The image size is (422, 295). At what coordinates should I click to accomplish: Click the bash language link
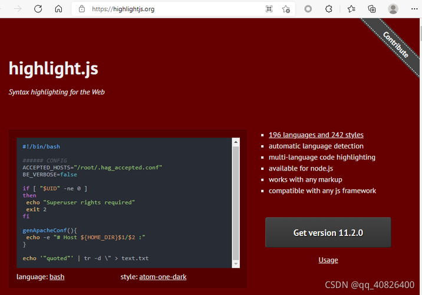[57, 277]
